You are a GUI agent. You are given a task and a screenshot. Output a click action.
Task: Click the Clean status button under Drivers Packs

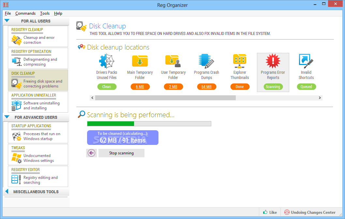tap(107, 86)
